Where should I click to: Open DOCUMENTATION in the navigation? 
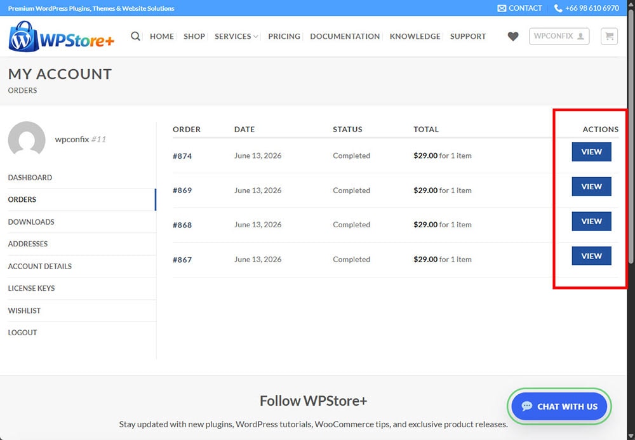(345, 36)
